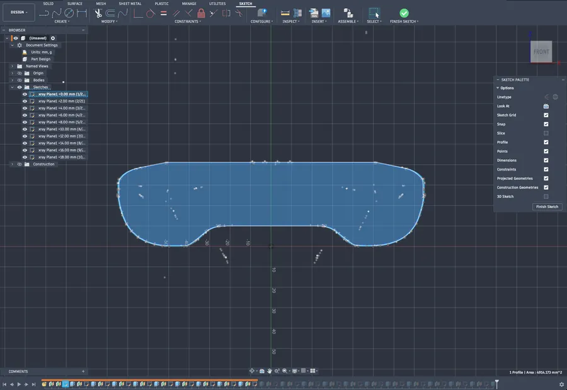Select the Fit Point Spline tool in Create

point(57,13)
